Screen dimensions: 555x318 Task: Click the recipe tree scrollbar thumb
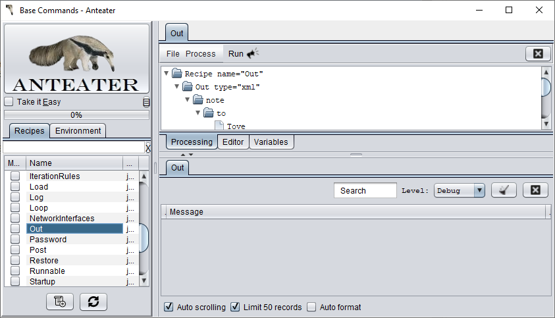point(546,87)
